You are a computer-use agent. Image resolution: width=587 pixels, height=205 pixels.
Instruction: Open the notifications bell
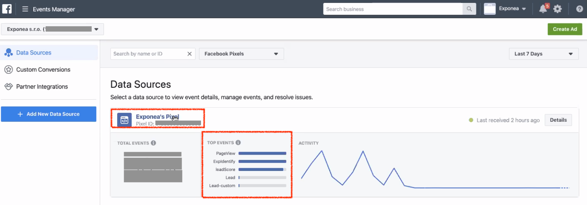coord(543,9)
